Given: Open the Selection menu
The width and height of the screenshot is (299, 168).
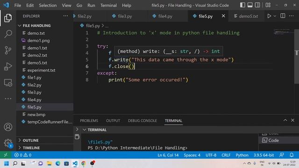Looking at the screenshot, I should pos(48,5).
